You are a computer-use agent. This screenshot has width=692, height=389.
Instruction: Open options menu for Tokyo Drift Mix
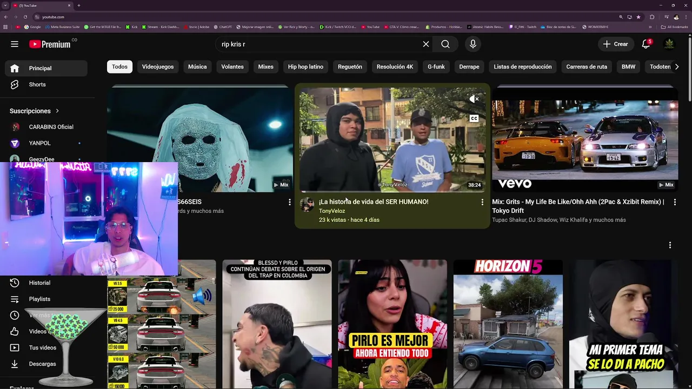[x=675, y=202]
